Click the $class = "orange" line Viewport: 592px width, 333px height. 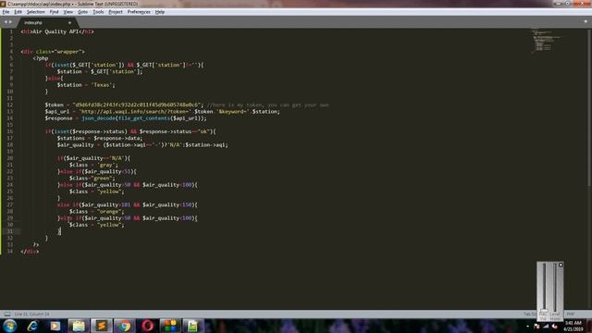(96, 212)
